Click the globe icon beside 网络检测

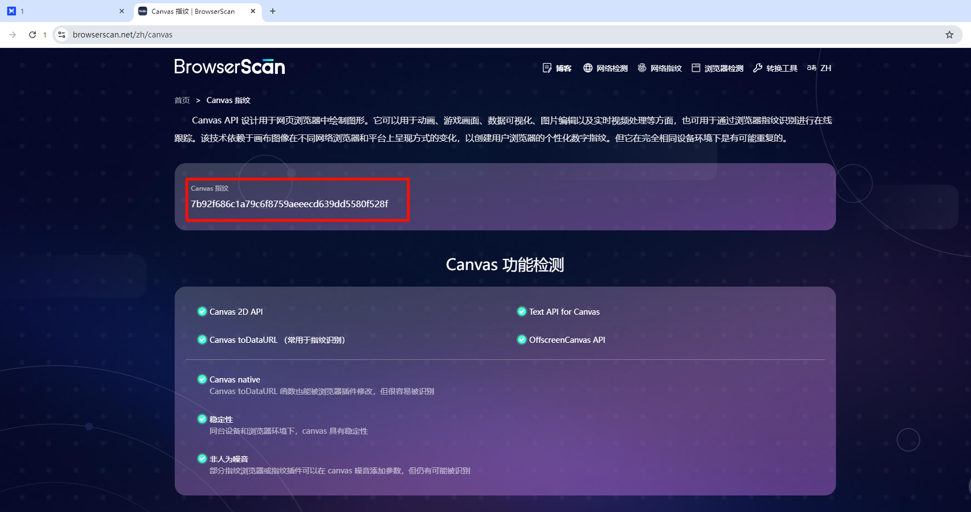pos(588,68)
